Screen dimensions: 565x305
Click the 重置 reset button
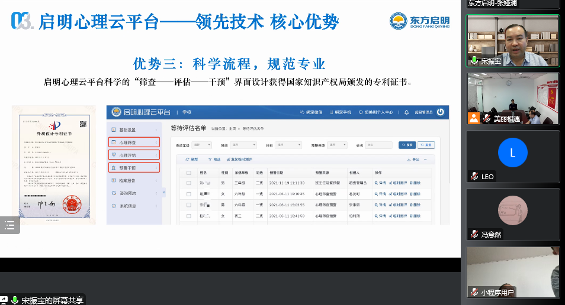(426, 145)
